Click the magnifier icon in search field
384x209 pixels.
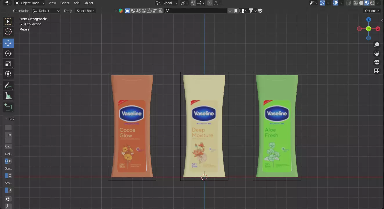point(167,11)
